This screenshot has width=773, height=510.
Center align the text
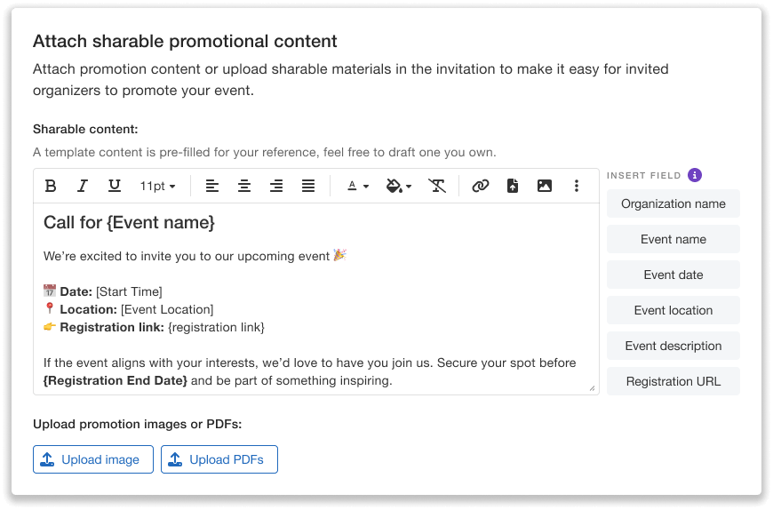[244, 186]
